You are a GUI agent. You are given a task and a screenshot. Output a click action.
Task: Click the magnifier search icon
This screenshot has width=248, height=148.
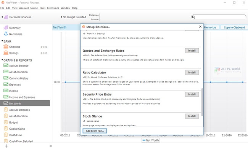[193, 17]
